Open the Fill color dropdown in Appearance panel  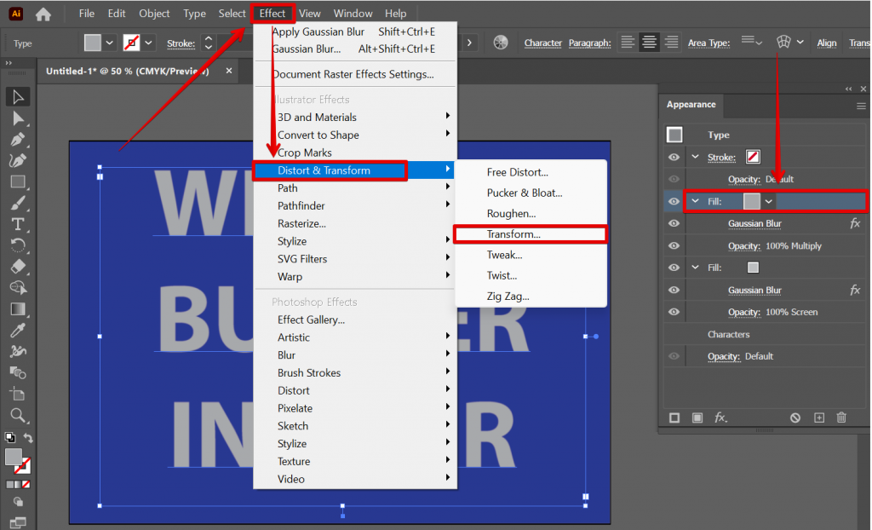point(771,201)
